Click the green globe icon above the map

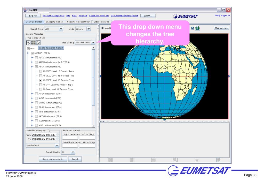(197, 28)
